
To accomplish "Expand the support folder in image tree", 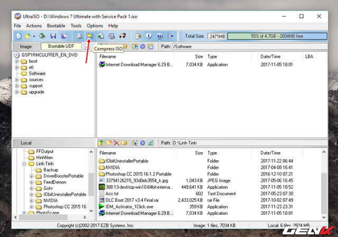I will pos(17,86).
